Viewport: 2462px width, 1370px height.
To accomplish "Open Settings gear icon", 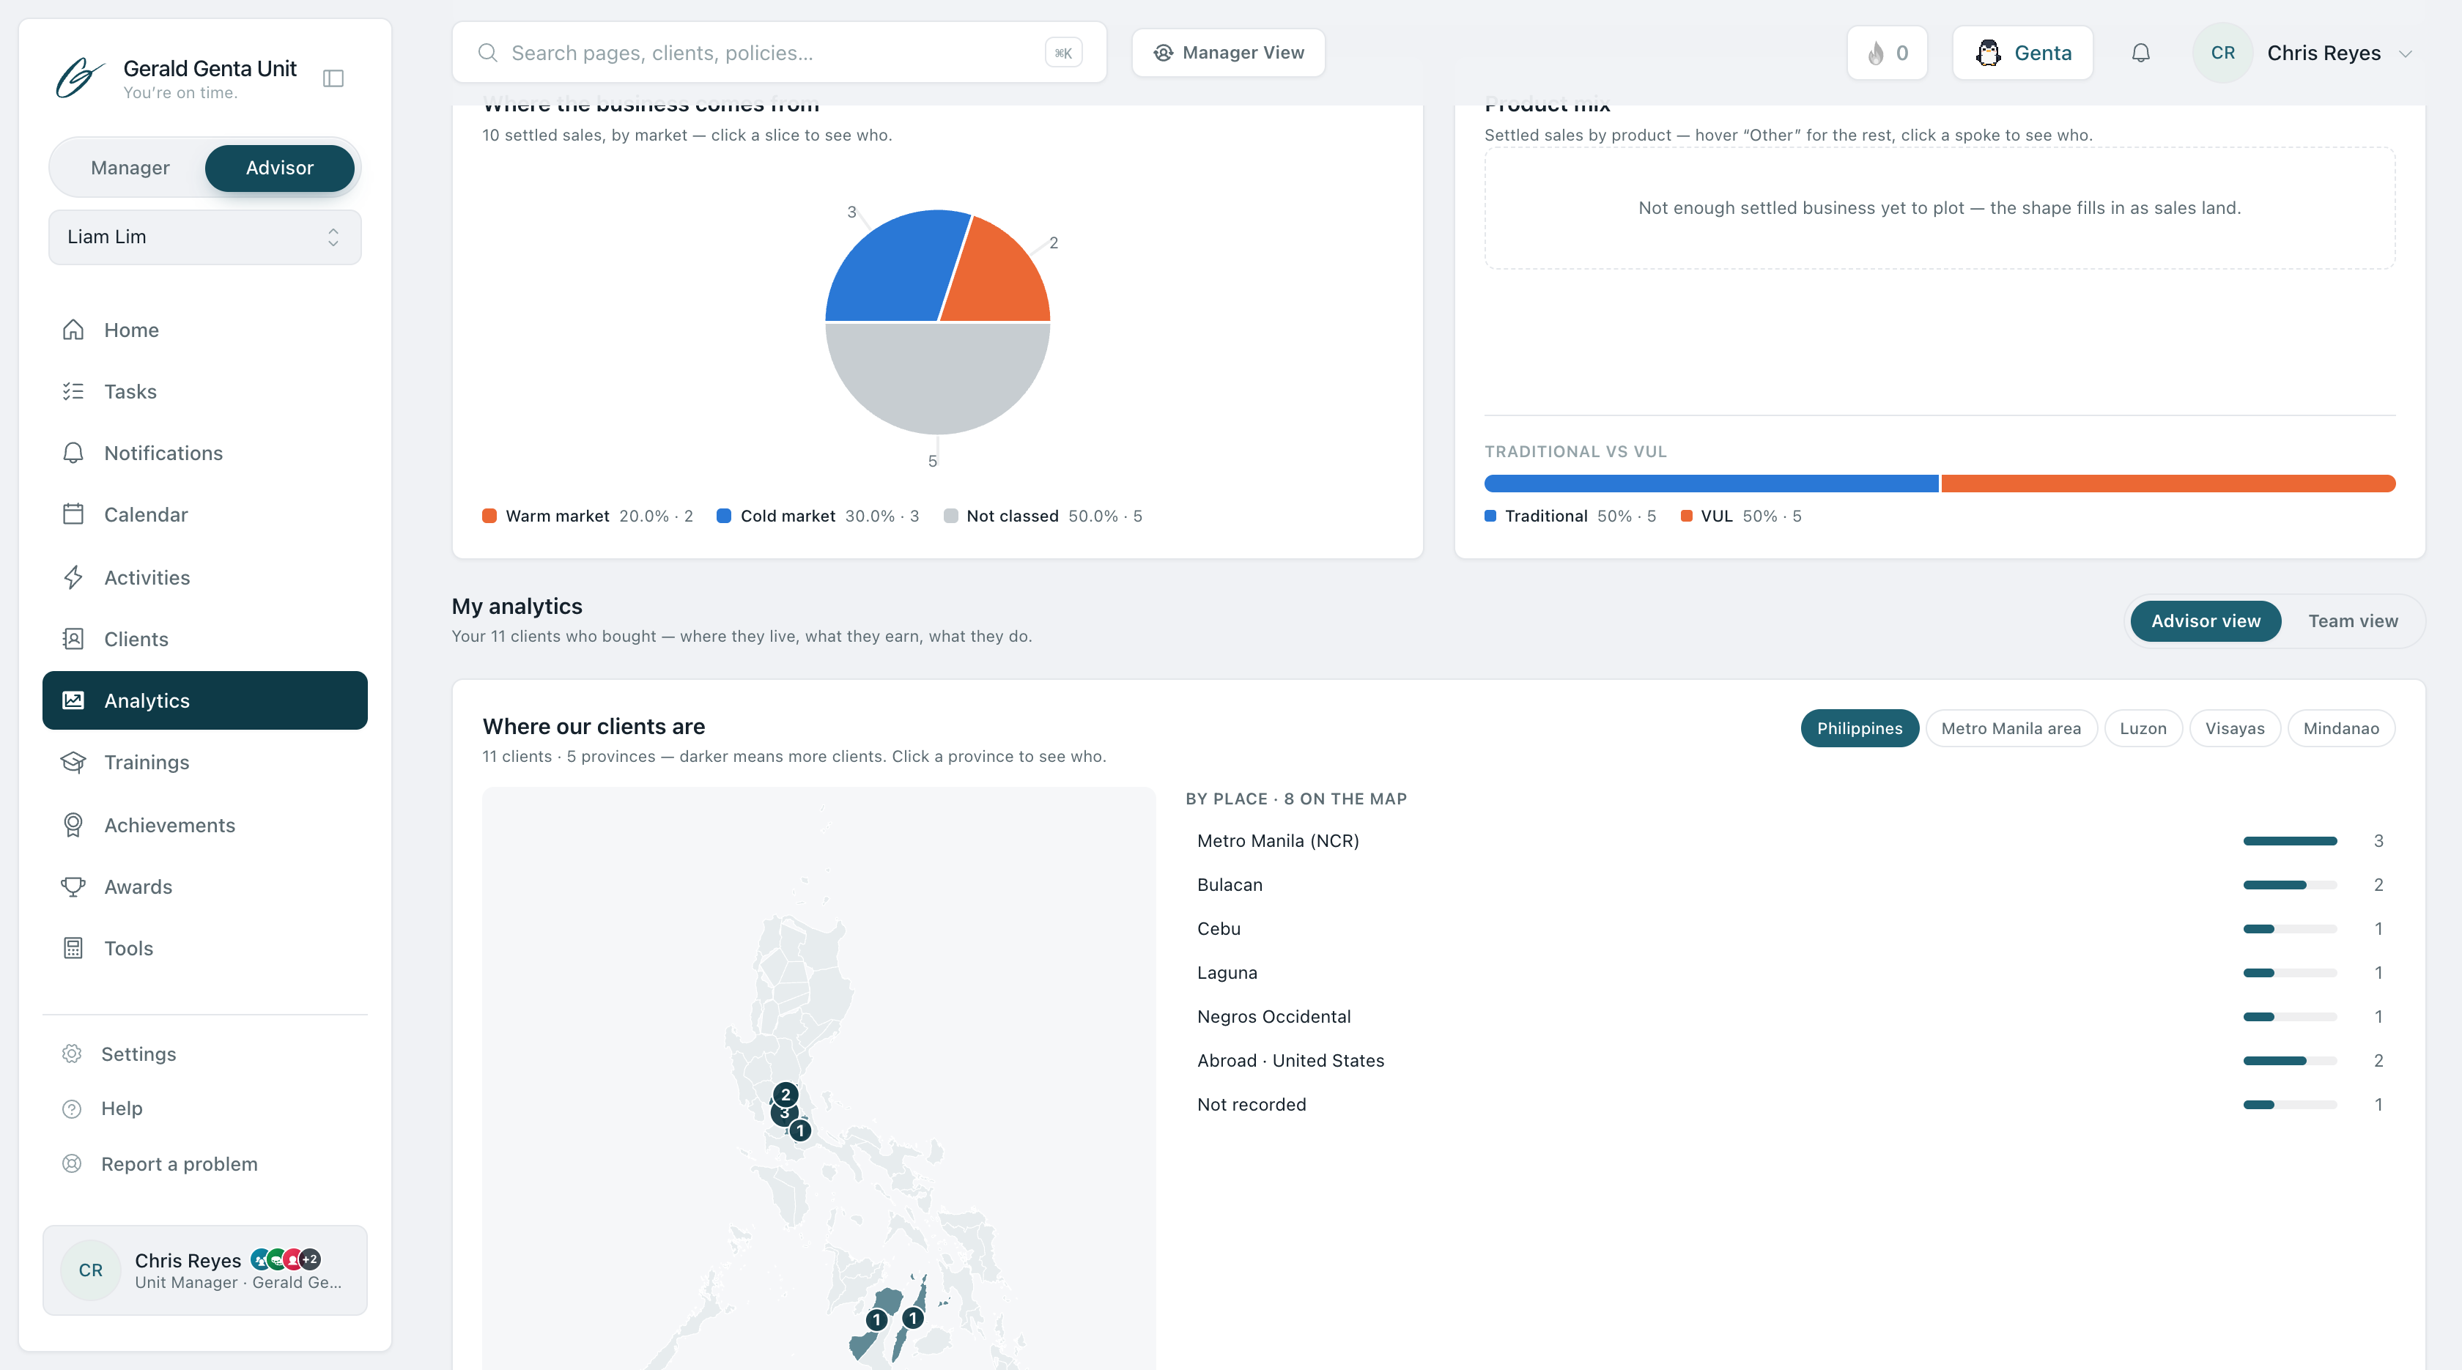I will click(72, 1054).
